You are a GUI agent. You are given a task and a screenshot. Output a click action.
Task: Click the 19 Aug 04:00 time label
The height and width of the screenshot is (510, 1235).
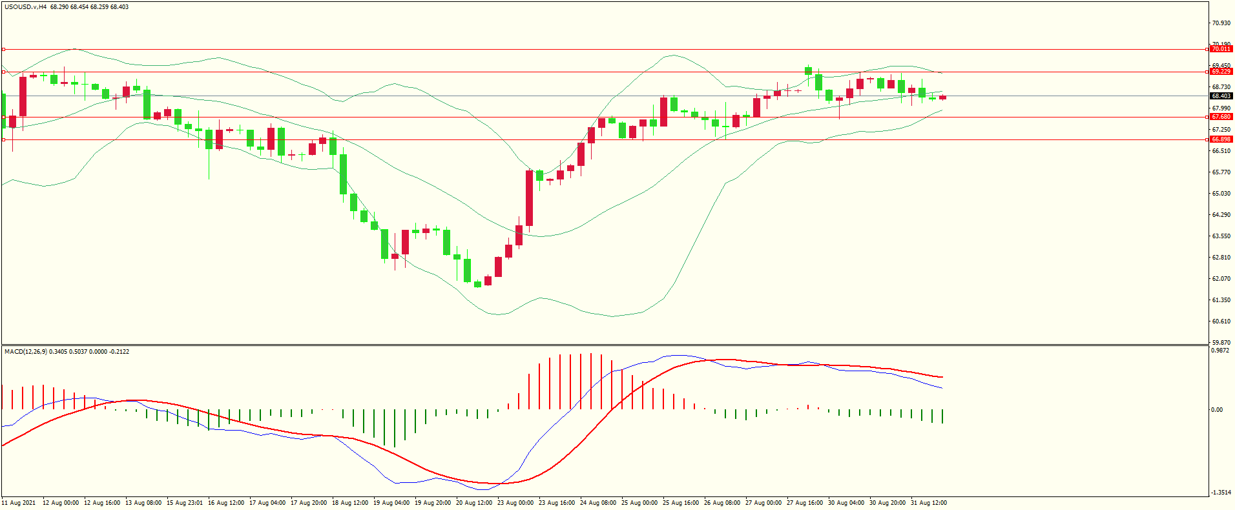(x=391, y=503)
